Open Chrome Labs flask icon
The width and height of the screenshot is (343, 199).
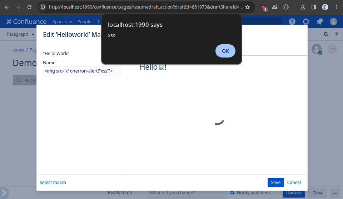pos(303,7)
